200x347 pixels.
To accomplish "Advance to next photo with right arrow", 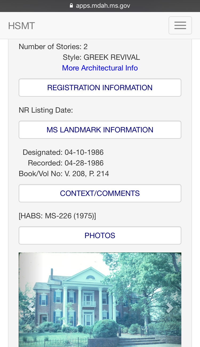I will point(169,307).
